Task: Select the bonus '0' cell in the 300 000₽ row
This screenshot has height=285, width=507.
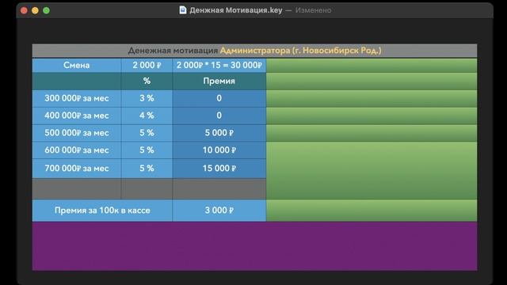Action: tap(219, 98)
